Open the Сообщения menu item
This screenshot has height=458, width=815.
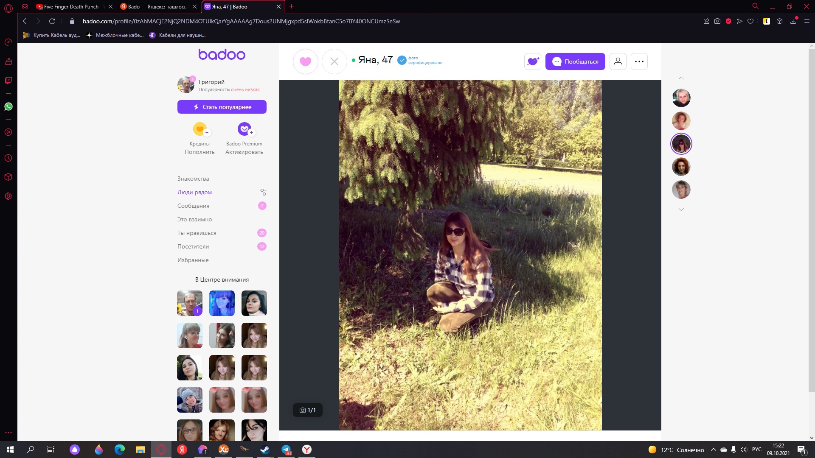193,206
